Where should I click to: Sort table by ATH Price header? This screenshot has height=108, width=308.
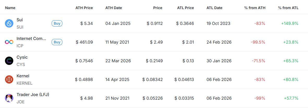pos(84,8)
